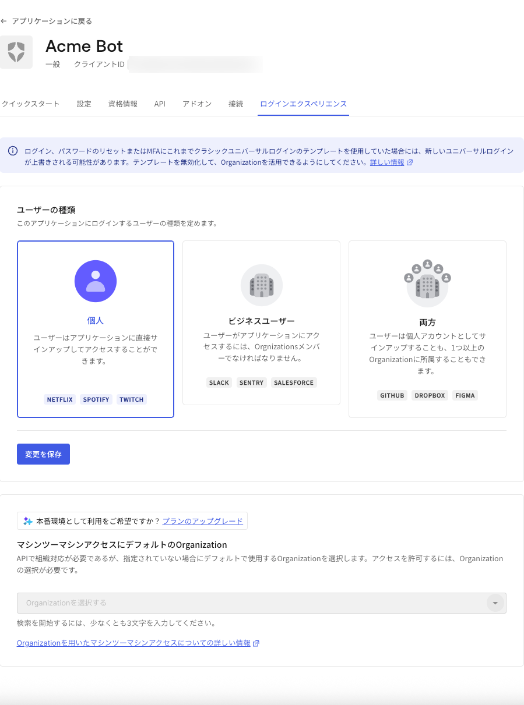The width and height of the screenshot is (524, 705).
Task: Click the group icon in the 両方 card
Action: pos(427,284)
